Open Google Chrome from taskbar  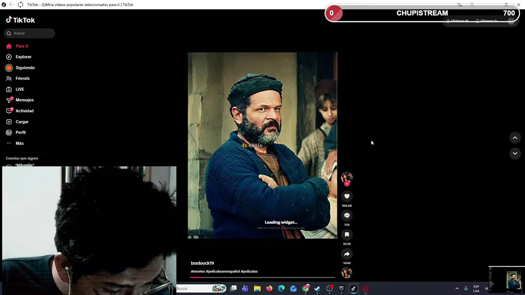[305, 288]
